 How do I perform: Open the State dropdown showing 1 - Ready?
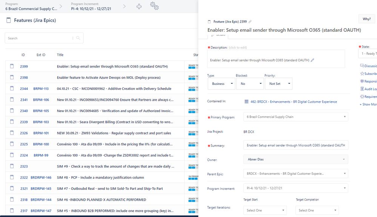pos(368,54)
